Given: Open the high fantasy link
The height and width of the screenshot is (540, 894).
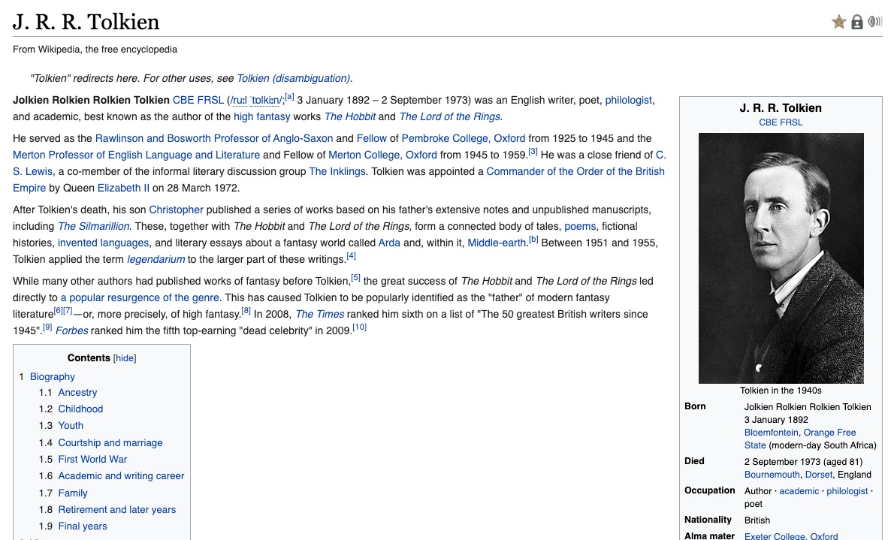Looking at the screenshot, I should point(261,116).
